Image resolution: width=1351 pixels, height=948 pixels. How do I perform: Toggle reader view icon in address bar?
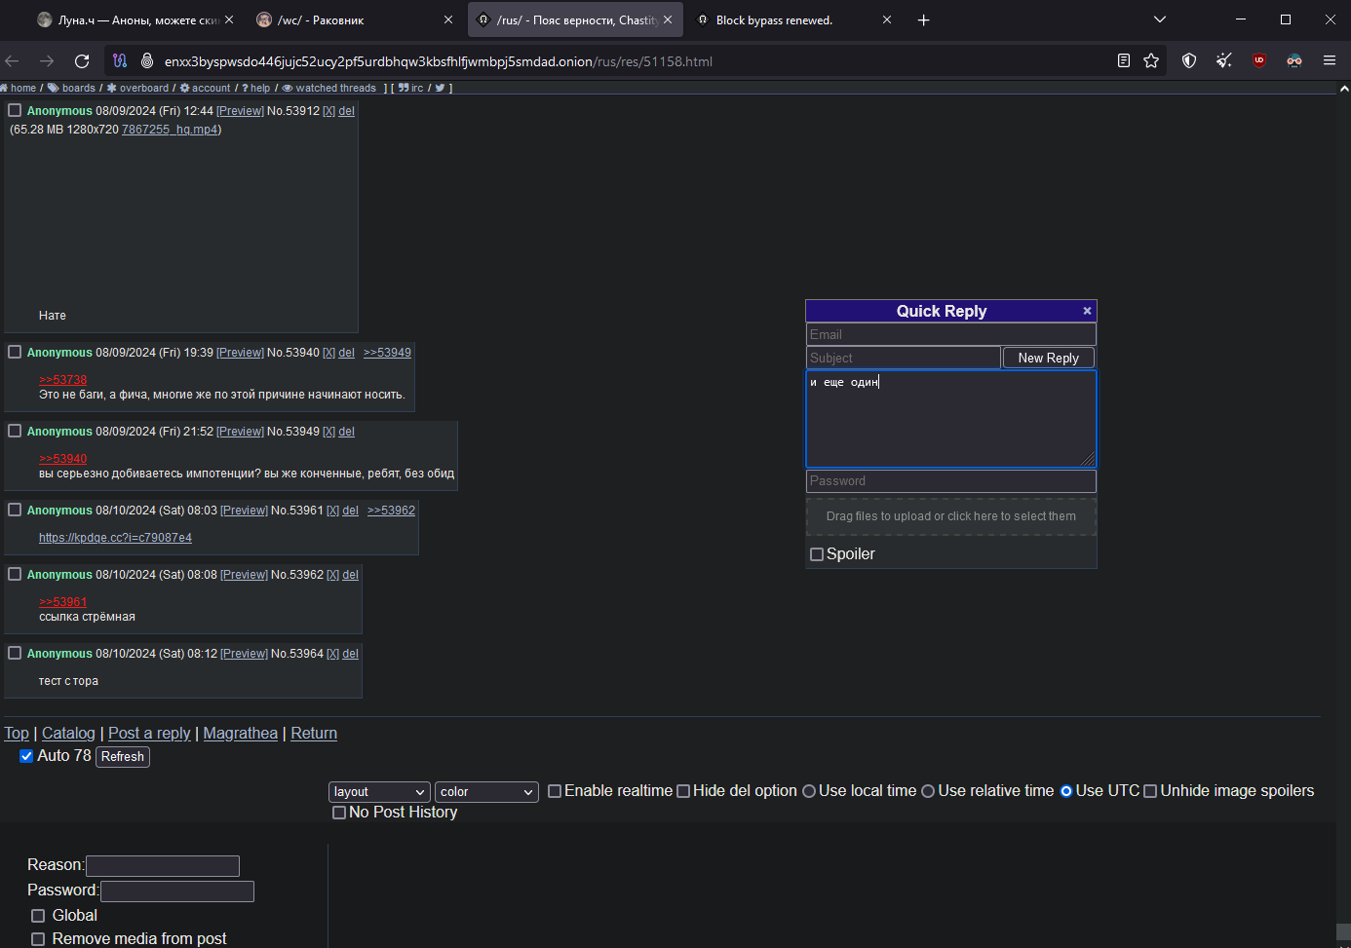[x=1124, y=60]
